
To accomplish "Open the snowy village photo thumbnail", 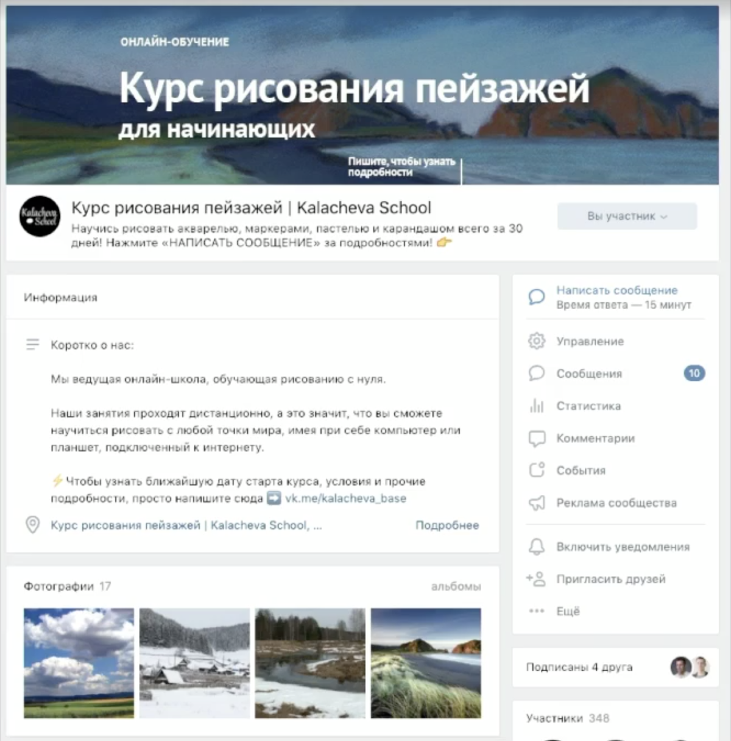I will [x=194, y=663].
